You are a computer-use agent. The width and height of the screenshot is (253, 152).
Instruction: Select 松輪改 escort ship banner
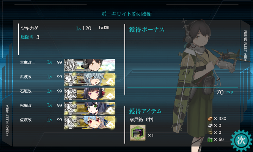click(x=90, y=108)
